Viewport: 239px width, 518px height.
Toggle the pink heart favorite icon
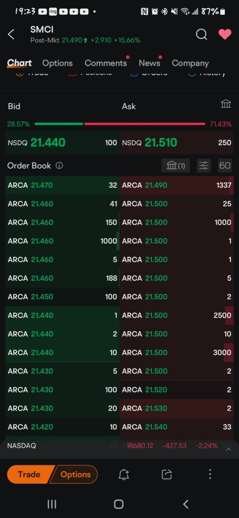point(225,34)
